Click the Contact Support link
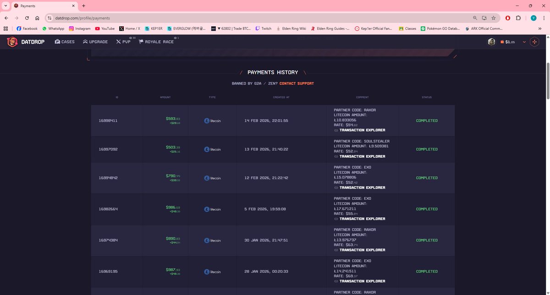Screen dimensions: 550x295 point(297,84)
